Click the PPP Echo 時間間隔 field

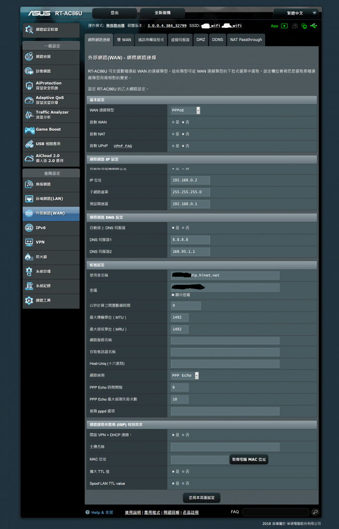coord(179,387)
